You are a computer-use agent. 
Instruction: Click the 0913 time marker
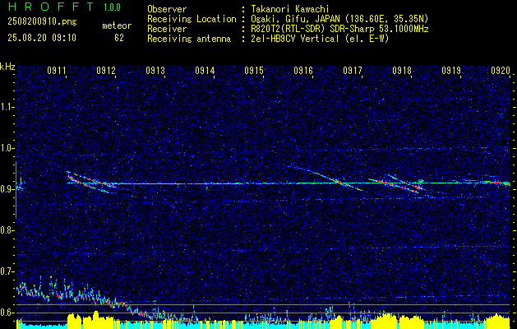(155, 70)
